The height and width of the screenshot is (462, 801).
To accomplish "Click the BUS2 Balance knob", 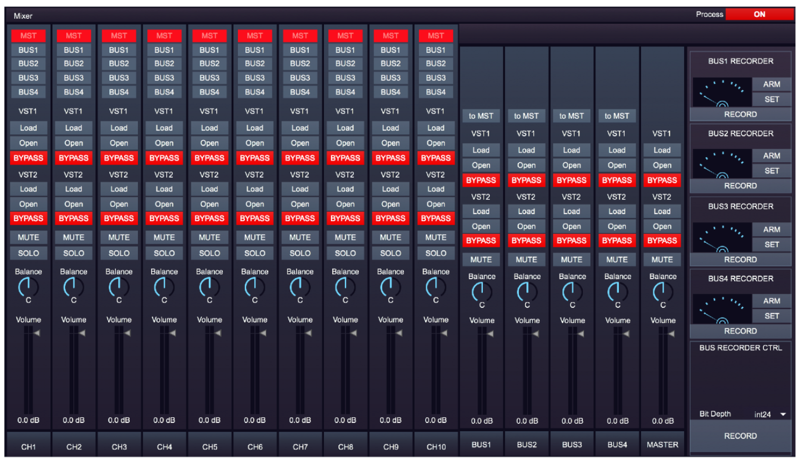I will (526, 291).
